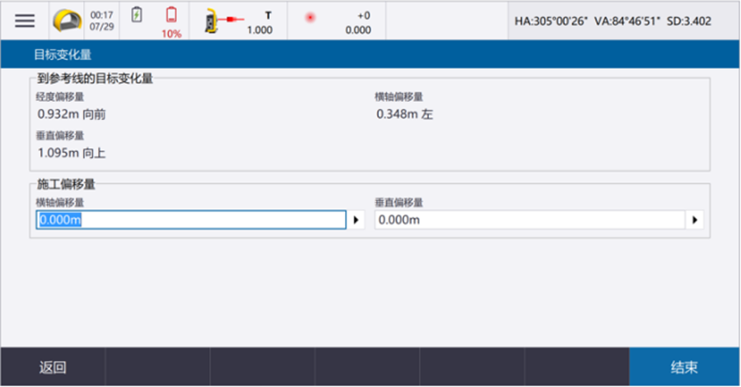Expand the arrow beside 横轴偏移量 field

point(356,220)
